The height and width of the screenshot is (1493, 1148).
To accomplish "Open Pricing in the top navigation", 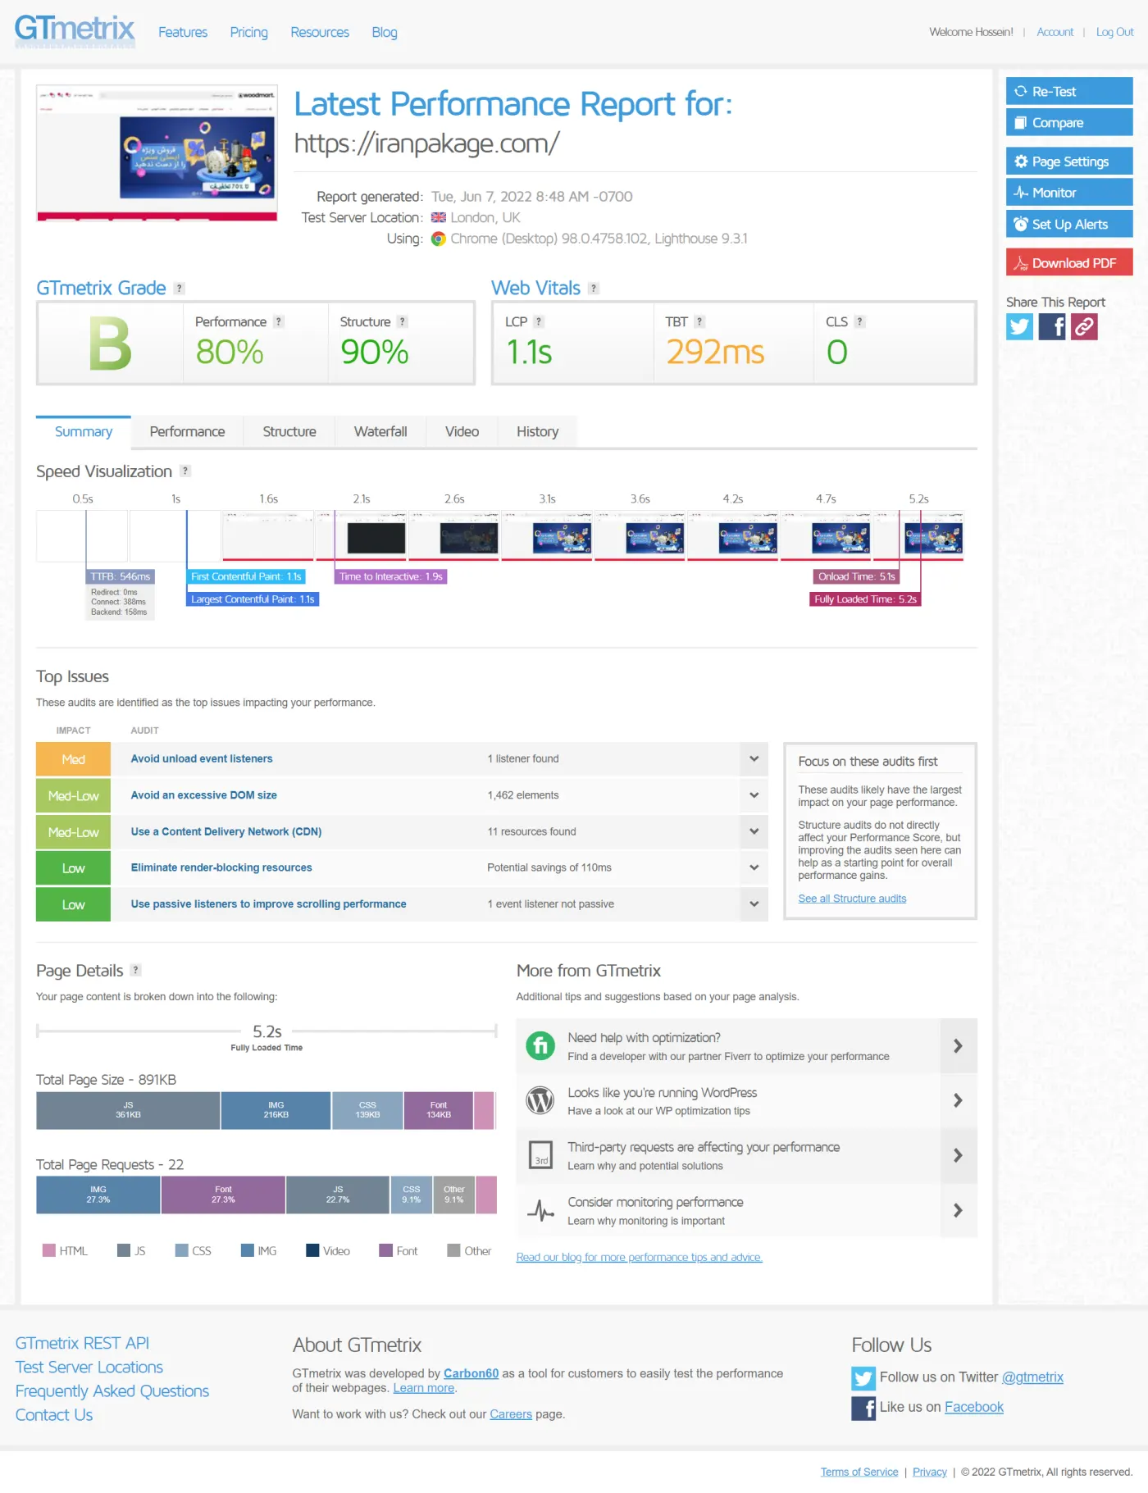I will click(248, 32).
